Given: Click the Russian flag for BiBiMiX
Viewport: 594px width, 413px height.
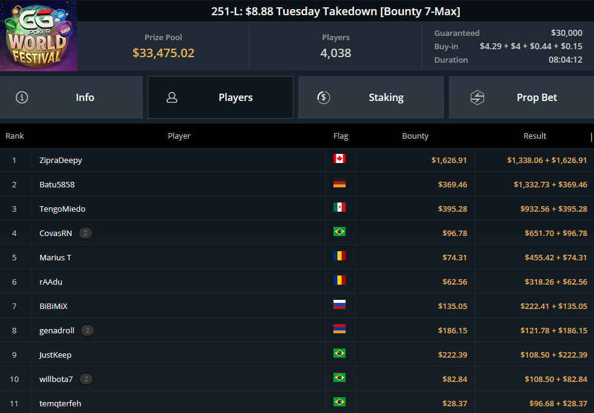Looking at the screenshot, I should pos(340,305).
